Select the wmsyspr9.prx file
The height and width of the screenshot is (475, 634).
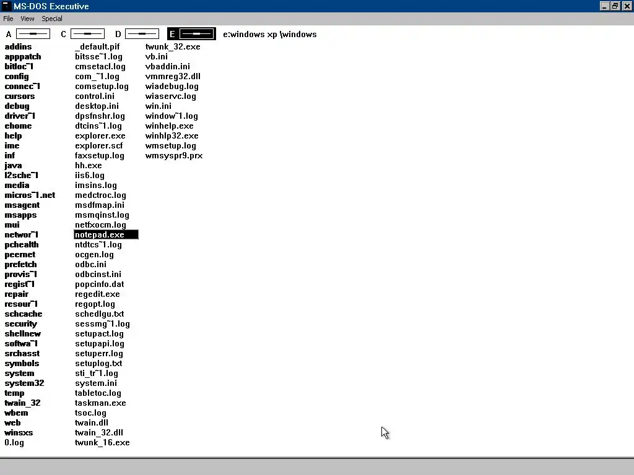tap(174, 155)
